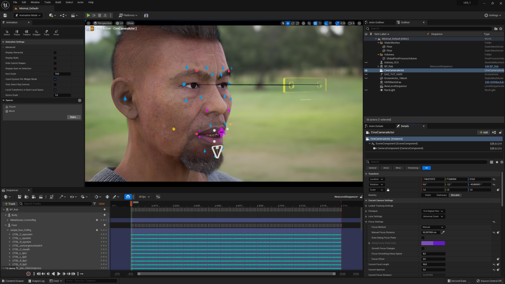The height and width of the screenshot is (284, 505).
Task: Enable Display Nulls checkbox
Action: [x=55, y=58]
